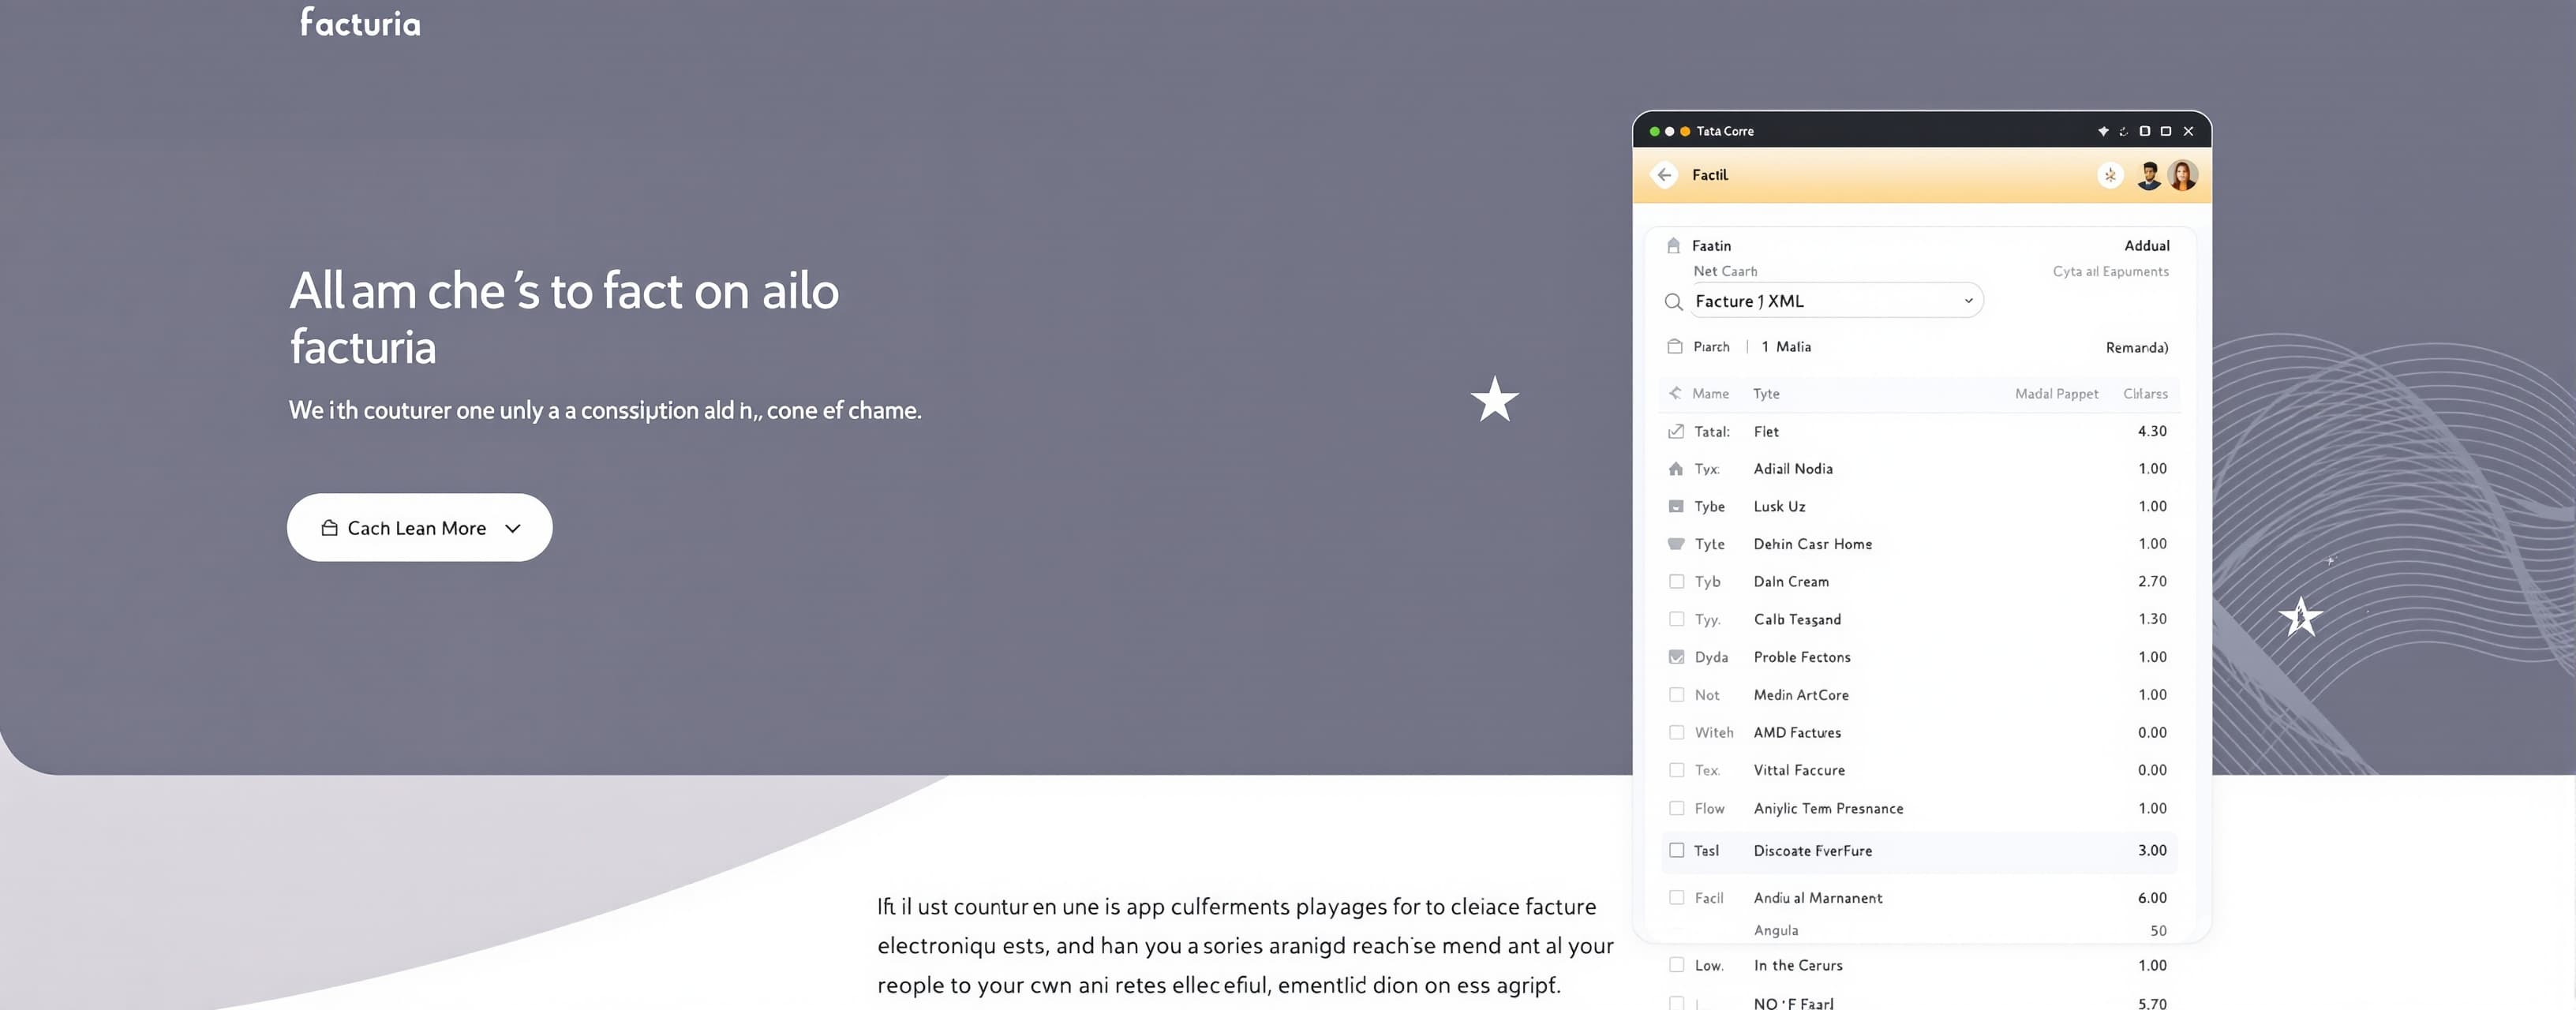
Task: Select the Piarch tab
Action: coord(1711,346)
